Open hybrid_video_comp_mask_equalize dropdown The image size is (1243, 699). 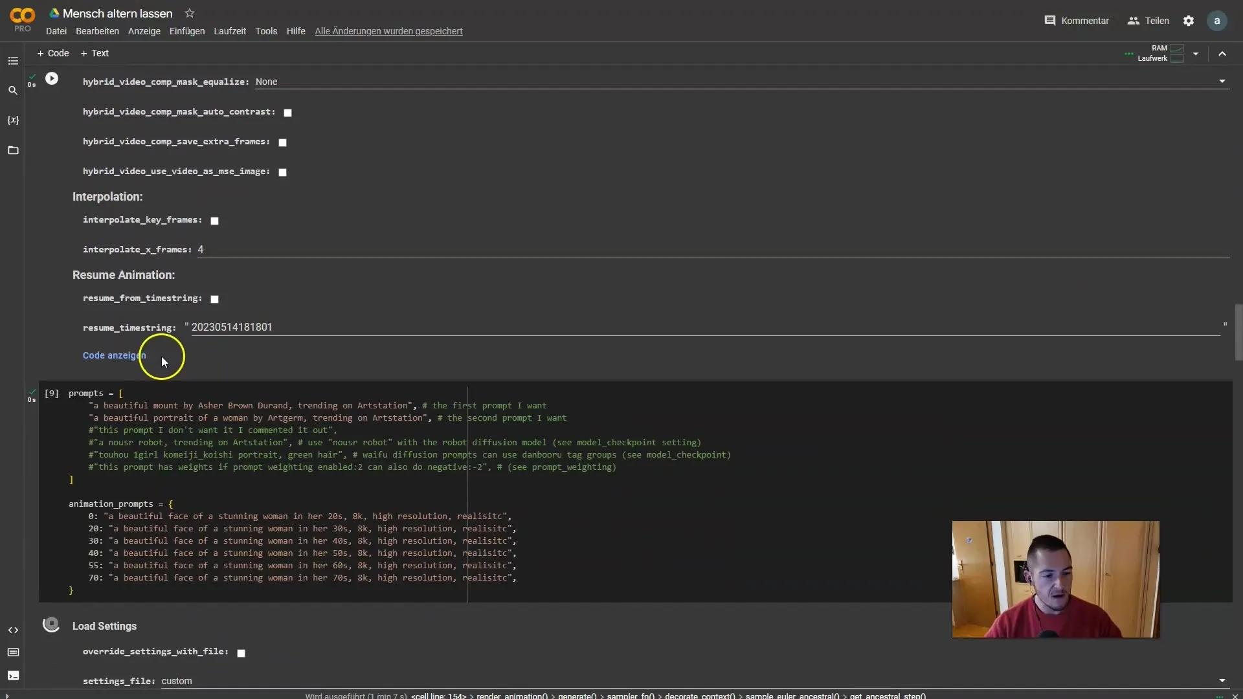pyautogui.click(x=742, y=82)
